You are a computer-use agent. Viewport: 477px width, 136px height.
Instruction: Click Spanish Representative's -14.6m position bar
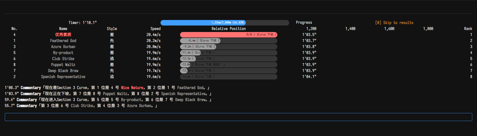pyautogui.click(x=229, y=77)
